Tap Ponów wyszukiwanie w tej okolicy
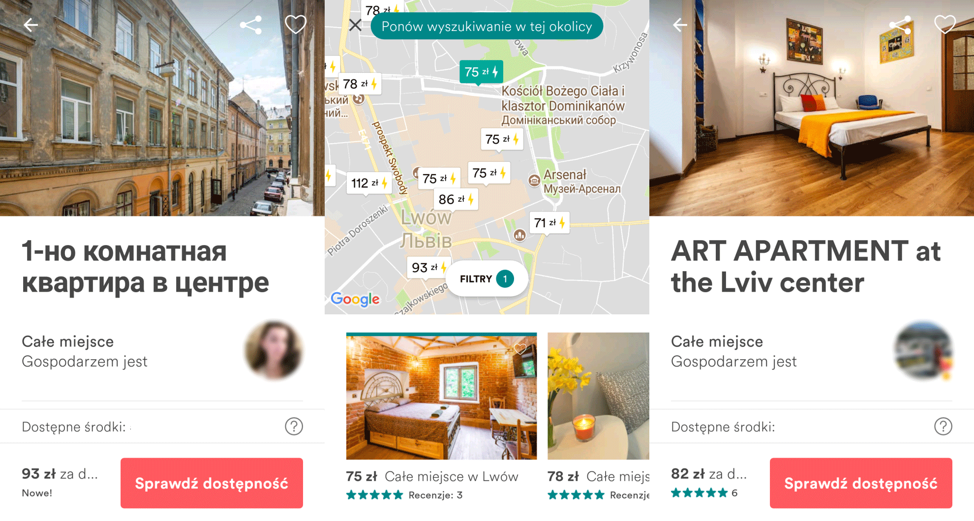Screen dimensions: 974x521 [487, 26]
